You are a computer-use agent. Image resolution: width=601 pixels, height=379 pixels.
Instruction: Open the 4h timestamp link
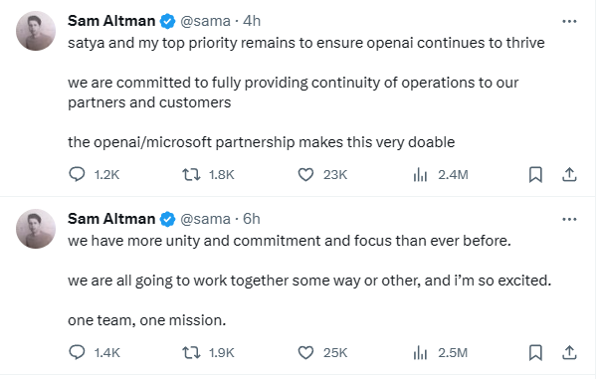[x=252, y=21]
